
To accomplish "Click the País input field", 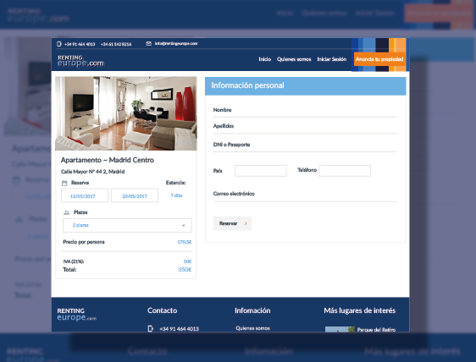I will pyautogui.click(x=261, y=171).
